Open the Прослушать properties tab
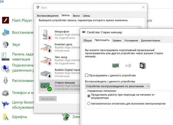This screenshot has height=125, width=173. point(102,40)
